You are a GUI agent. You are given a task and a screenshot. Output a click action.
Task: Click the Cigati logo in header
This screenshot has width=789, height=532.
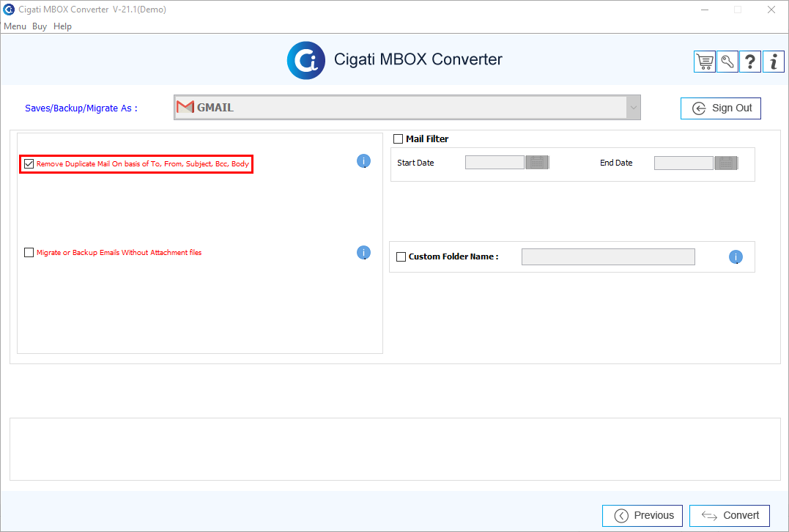tap(306, 60)
